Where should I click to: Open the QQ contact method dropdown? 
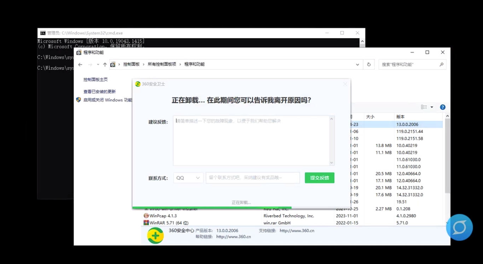tap(188, 178)
